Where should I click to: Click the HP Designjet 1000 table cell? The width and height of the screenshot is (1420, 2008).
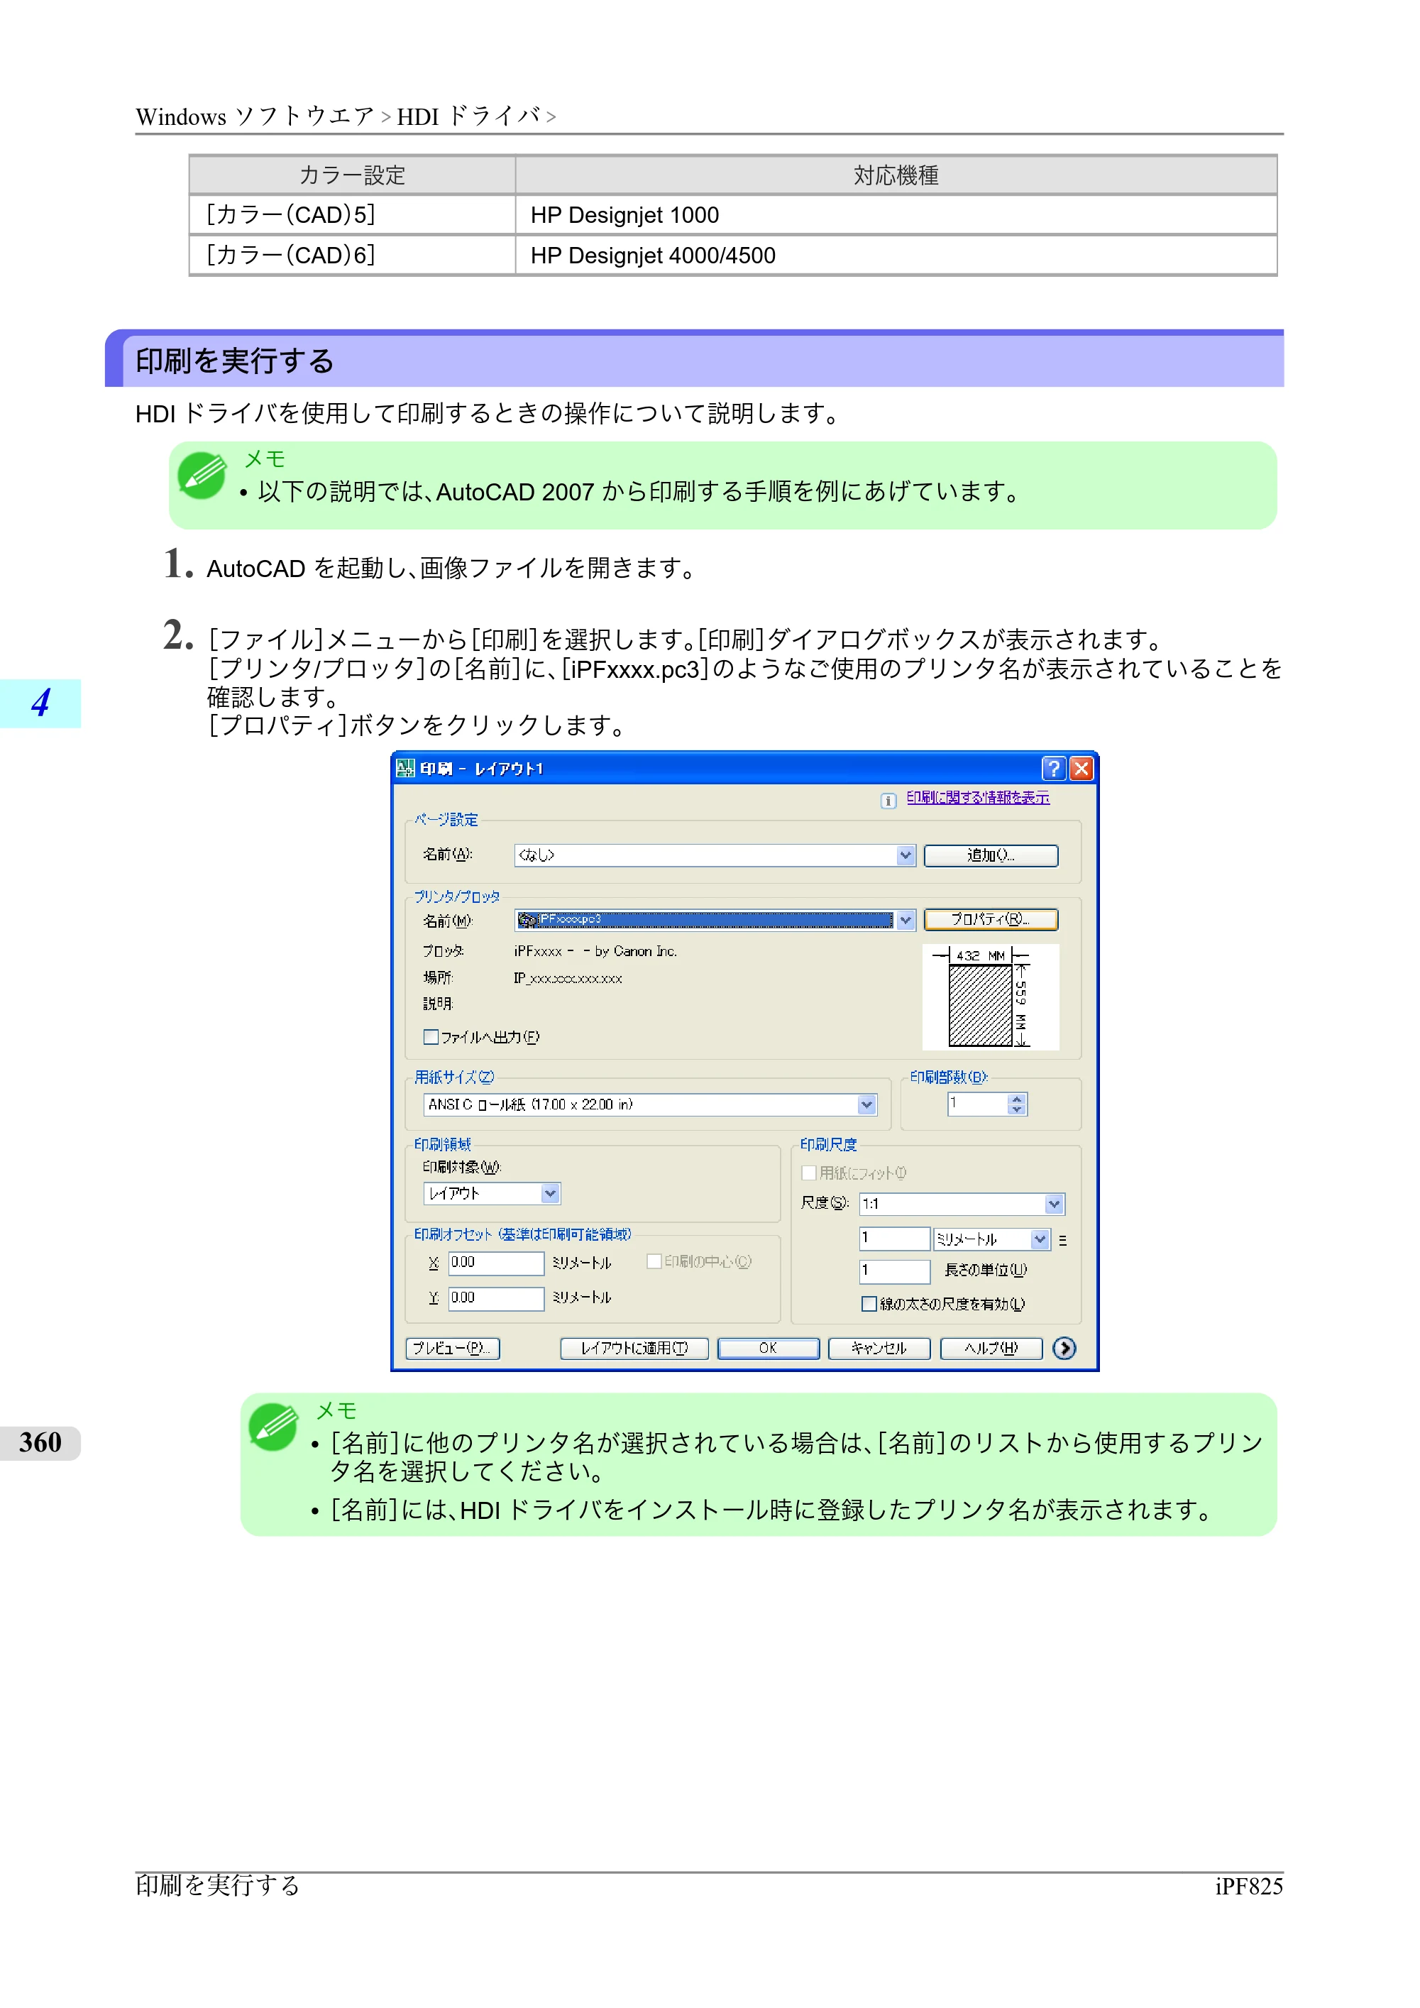click(896, 215)
